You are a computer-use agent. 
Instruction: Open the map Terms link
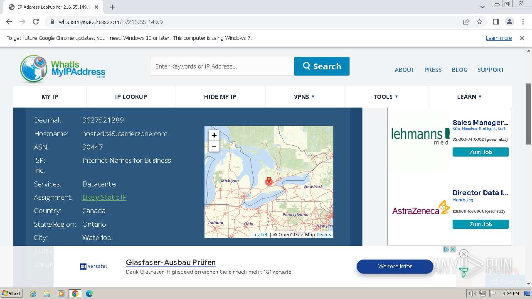(324, 235)
